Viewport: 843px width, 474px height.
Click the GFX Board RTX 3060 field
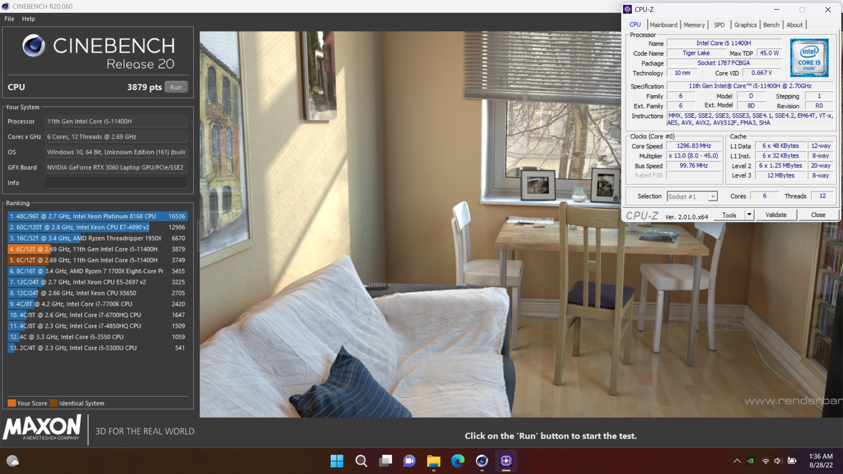[x=116, y=168]
